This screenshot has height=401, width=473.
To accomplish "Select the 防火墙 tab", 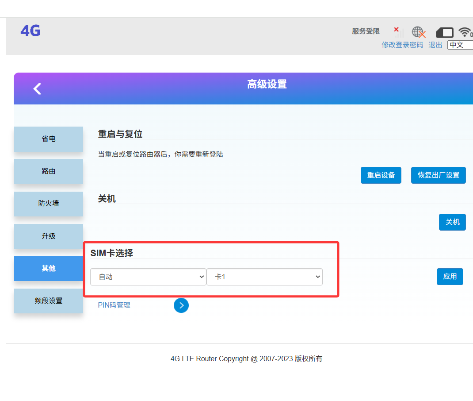I will [x=49, y=204].
